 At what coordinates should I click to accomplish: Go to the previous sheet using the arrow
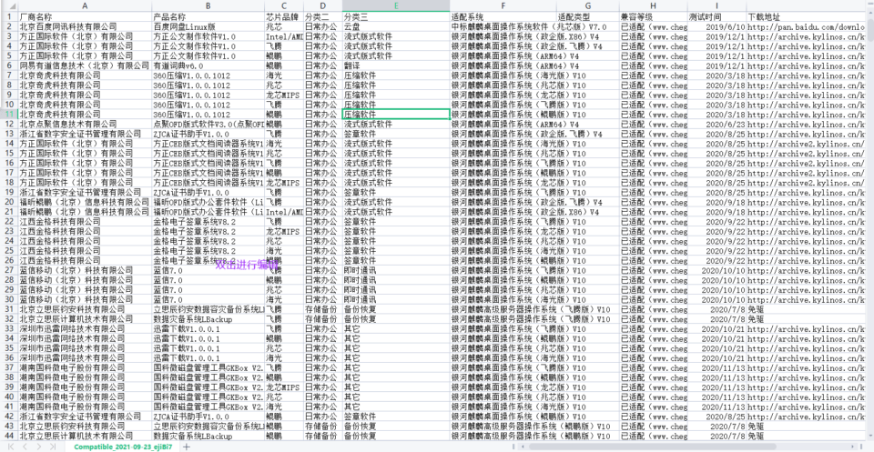[x=25, y=447]
